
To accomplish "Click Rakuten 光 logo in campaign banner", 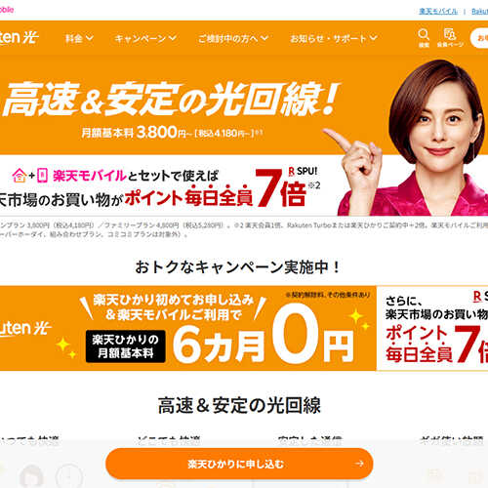I will 24,328.
